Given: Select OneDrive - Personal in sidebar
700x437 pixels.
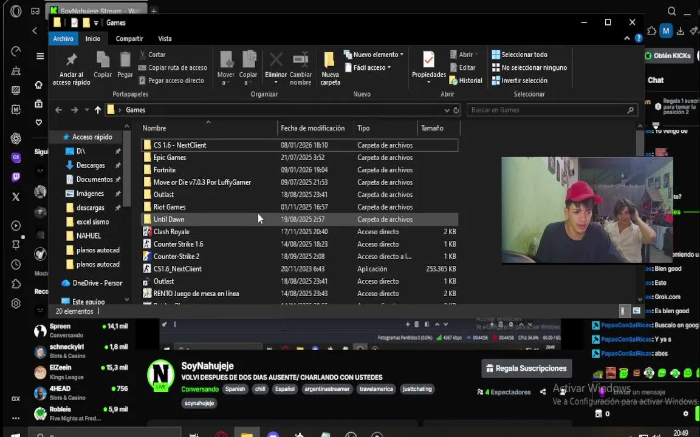Looking at the screenshot, I should [x=92, y=283].
